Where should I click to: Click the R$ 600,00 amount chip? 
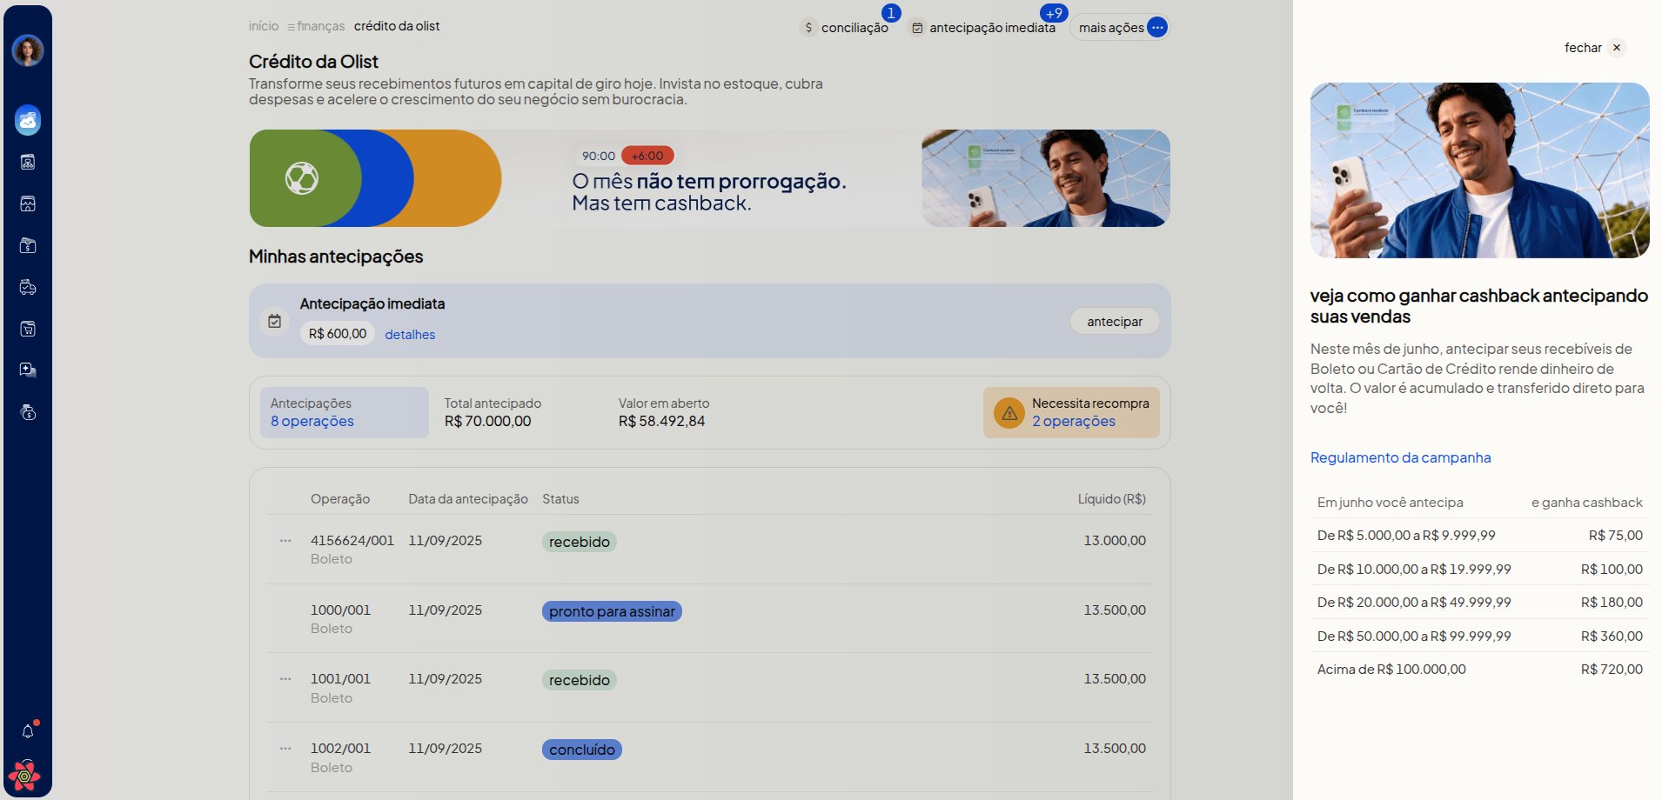click(338, 334)
